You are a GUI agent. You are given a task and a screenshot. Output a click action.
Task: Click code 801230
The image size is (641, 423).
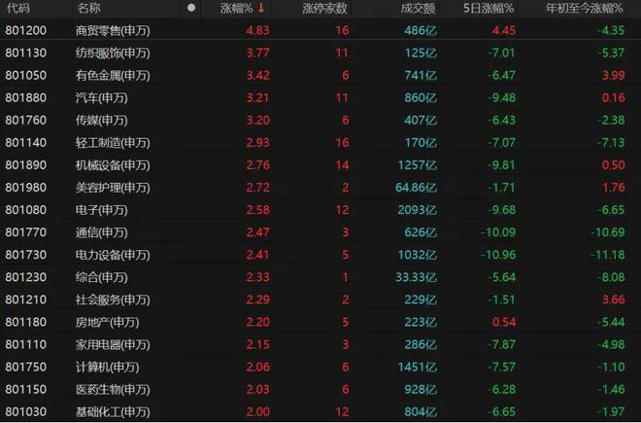[26, 277]
